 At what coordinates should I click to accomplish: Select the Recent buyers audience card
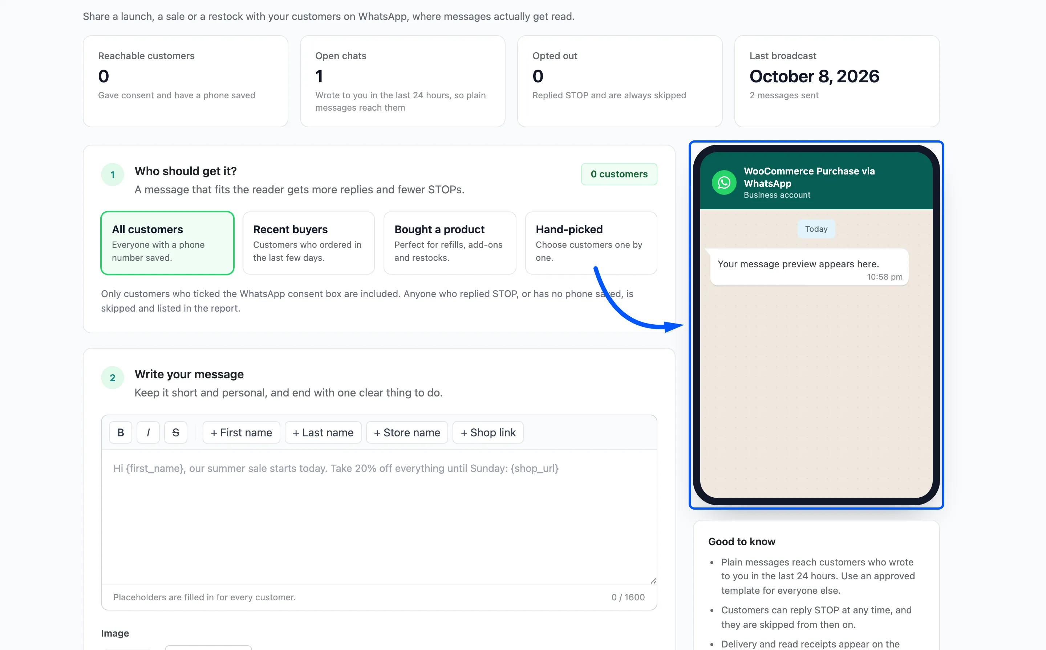(309, 243)
